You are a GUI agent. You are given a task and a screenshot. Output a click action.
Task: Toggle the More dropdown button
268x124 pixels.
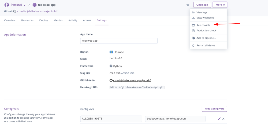(x=220, y=5)
